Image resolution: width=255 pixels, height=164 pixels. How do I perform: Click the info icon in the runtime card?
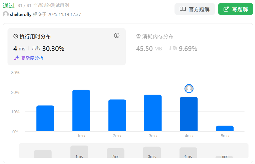click(x=116, y=35)
